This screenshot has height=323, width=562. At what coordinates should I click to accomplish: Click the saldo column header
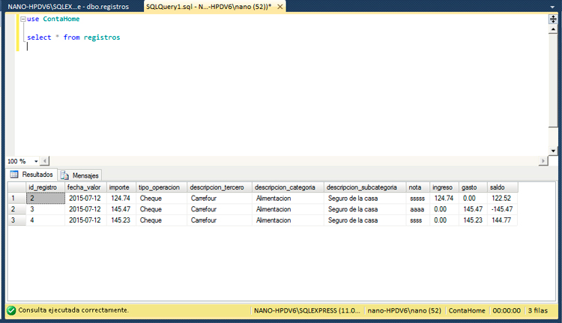coord(503,187)
